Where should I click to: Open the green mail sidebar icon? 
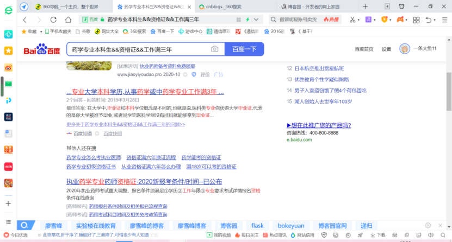tap(8, 84)
